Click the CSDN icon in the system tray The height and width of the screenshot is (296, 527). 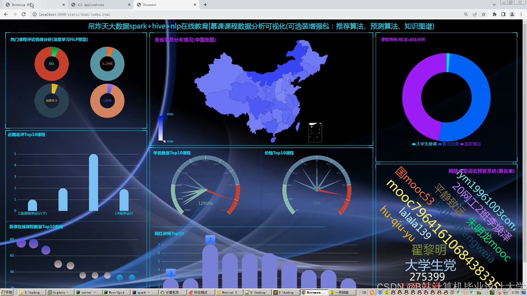pyautogui.click(x=372, y=292)
